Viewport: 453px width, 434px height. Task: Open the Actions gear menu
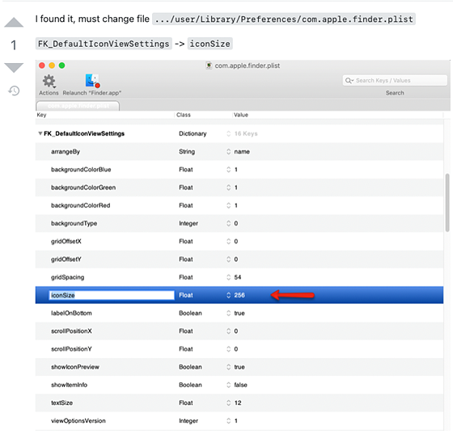tap(49, 81)
